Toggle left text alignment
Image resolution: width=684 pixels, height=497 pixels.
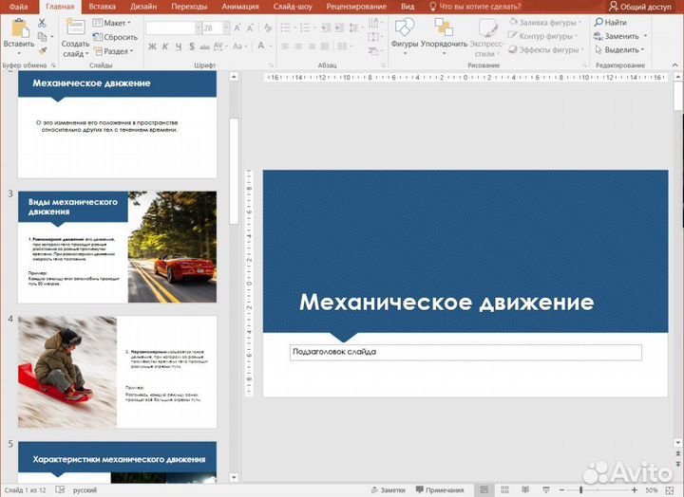click(x=285, y=46)
